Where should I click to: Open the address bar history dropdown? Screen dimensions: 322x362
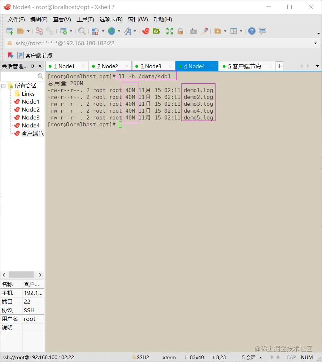316,43
